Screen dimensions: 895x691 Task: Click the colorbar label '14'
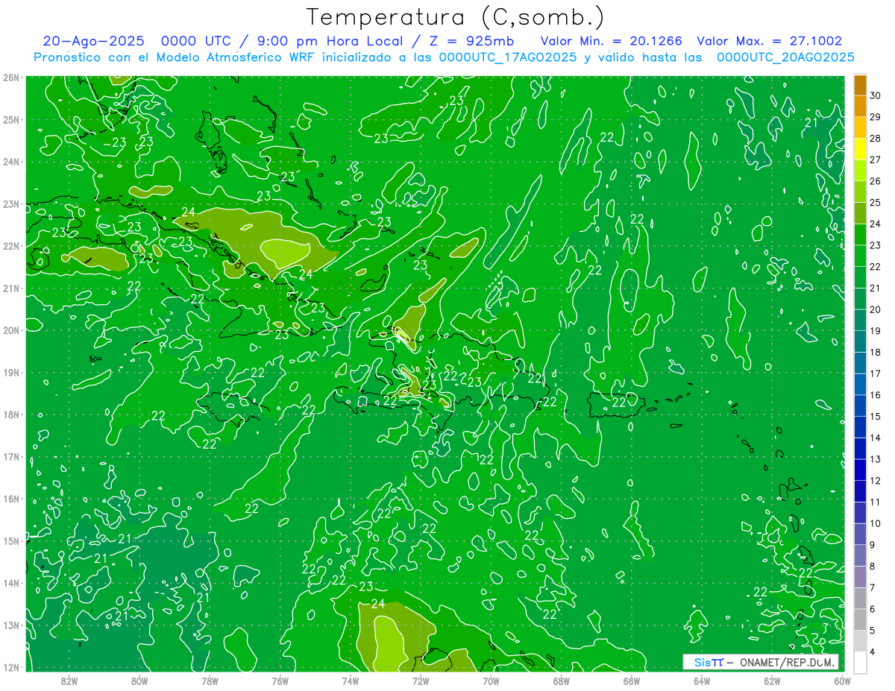pyautogui.click(x=875, y=438)
